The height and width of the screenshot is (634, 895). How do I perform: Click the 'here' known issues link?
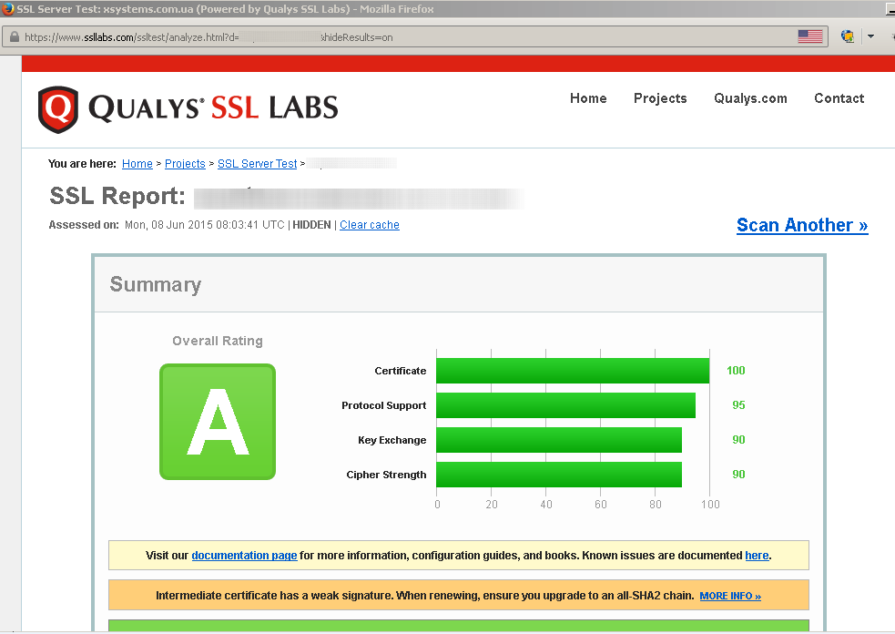(757, 556)
